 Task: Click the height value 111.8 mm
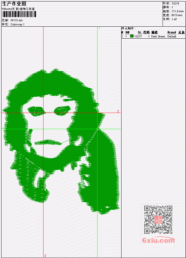coord(178,11)
